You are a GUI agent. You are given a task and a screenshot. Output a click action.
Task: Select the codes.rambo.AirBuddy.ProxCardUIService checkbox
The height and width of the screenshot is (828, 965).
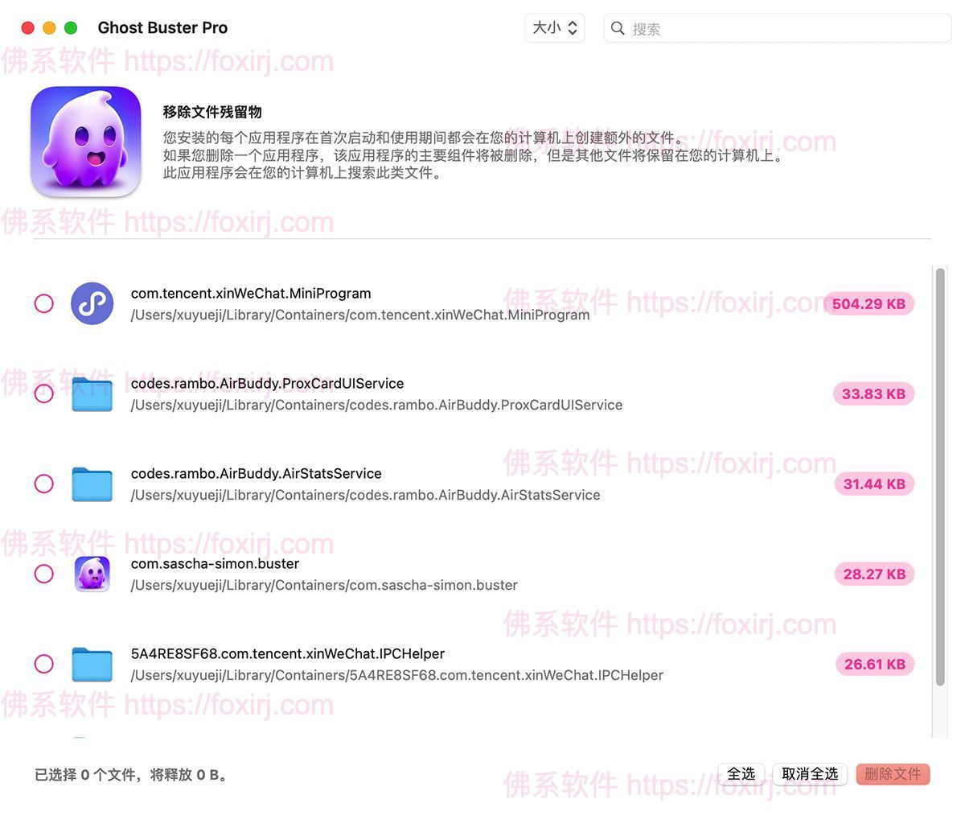pyautogui.click(x=44, y=393)
